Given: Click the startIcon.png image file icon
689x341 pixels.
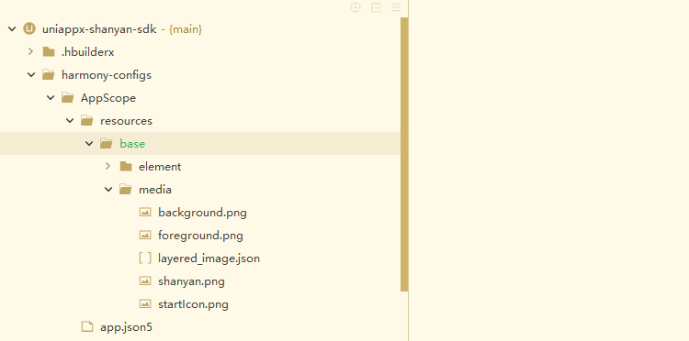Looking at the screenshot, I should pyautogui.click(x=145, y=303).
